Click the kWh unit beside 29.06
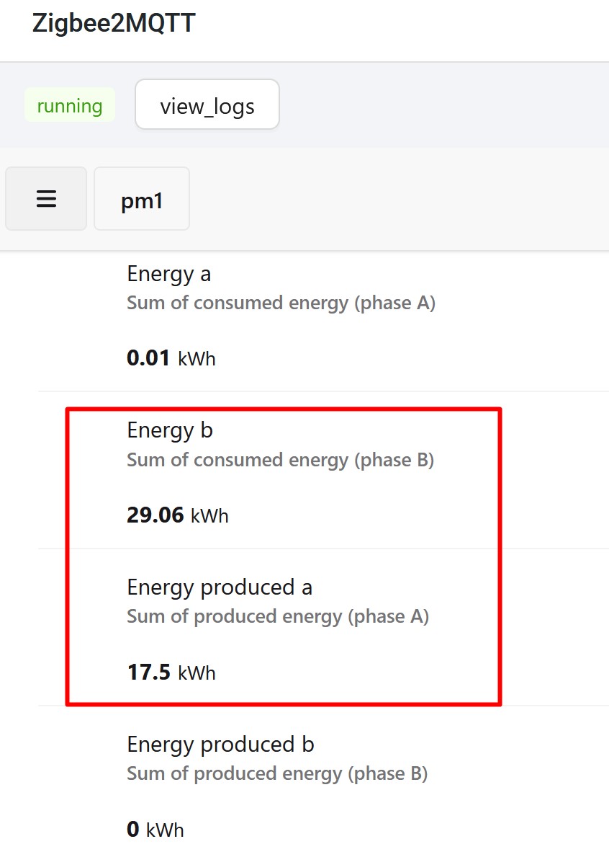609x857 pixels. click(209, 516)
